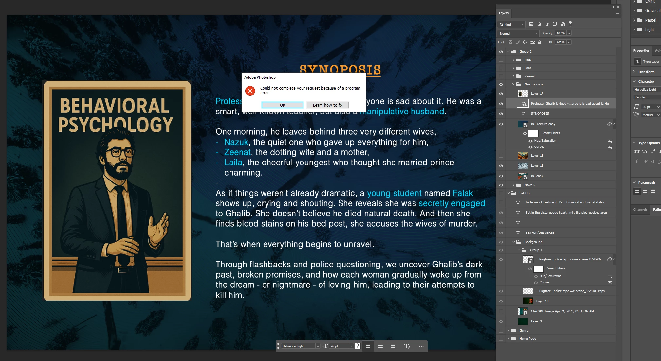Open the Layers panel menu icon
Viewport: 661px width, 361px height.
tap(617, 13)
